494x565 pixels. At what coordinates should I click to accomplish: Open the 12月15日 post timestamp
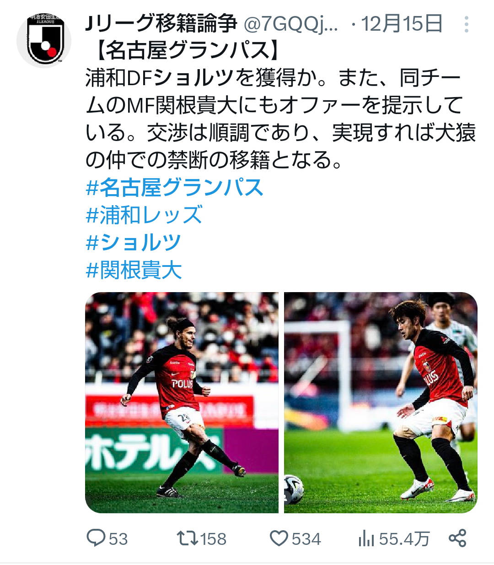pos(402,24)
